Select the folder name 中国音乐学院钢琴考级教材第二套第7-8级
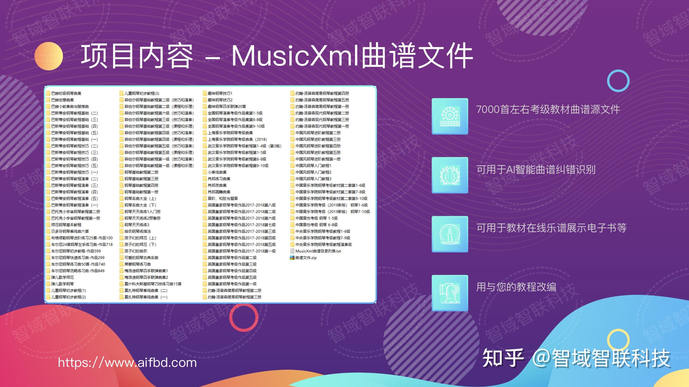 click(x=331, y=192)
